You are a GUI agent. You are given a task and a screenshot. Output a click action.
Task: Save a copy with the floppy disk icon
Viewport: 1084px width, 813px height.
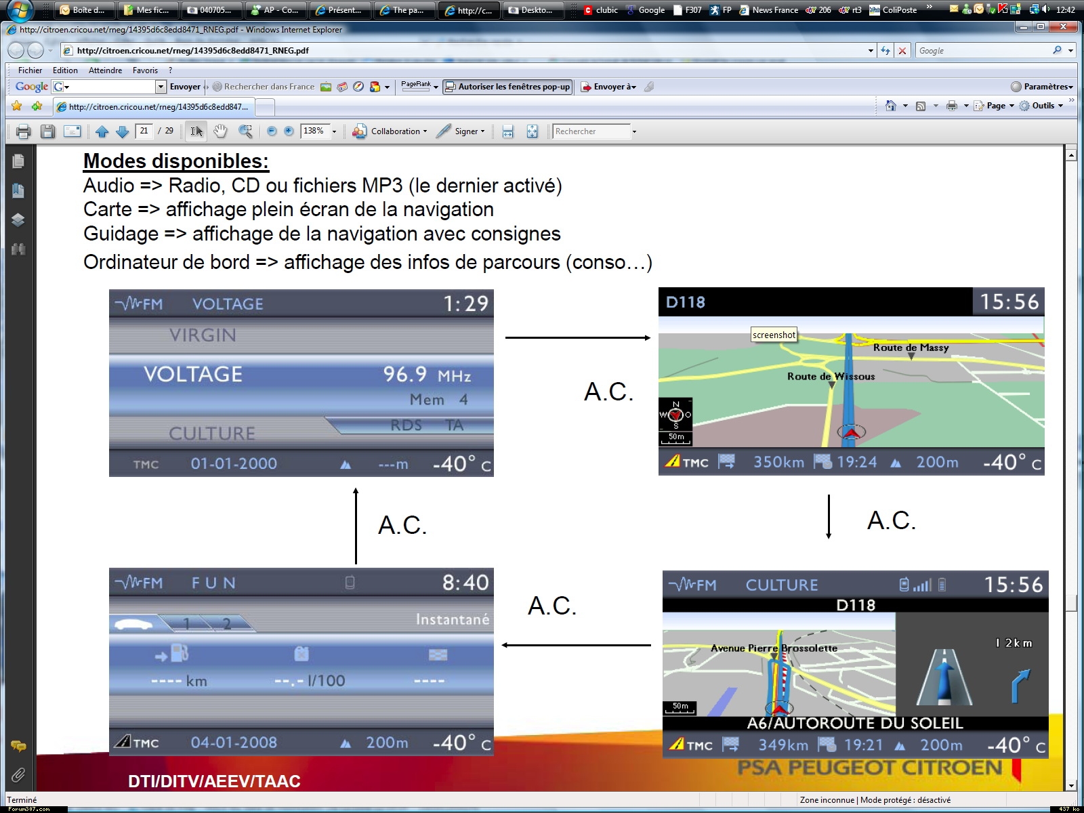[47, 131]
